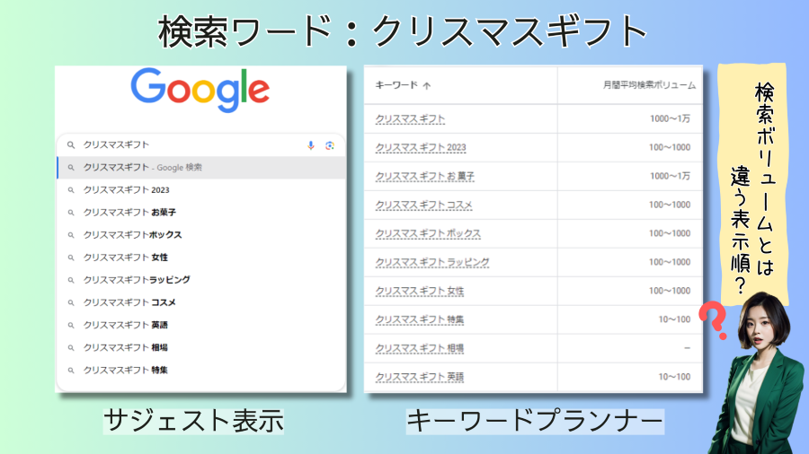Viewport: 809px width, 454px height.
Task: Click magnifier icon beside お菓子 suggestion
Action: coord(71,213)
